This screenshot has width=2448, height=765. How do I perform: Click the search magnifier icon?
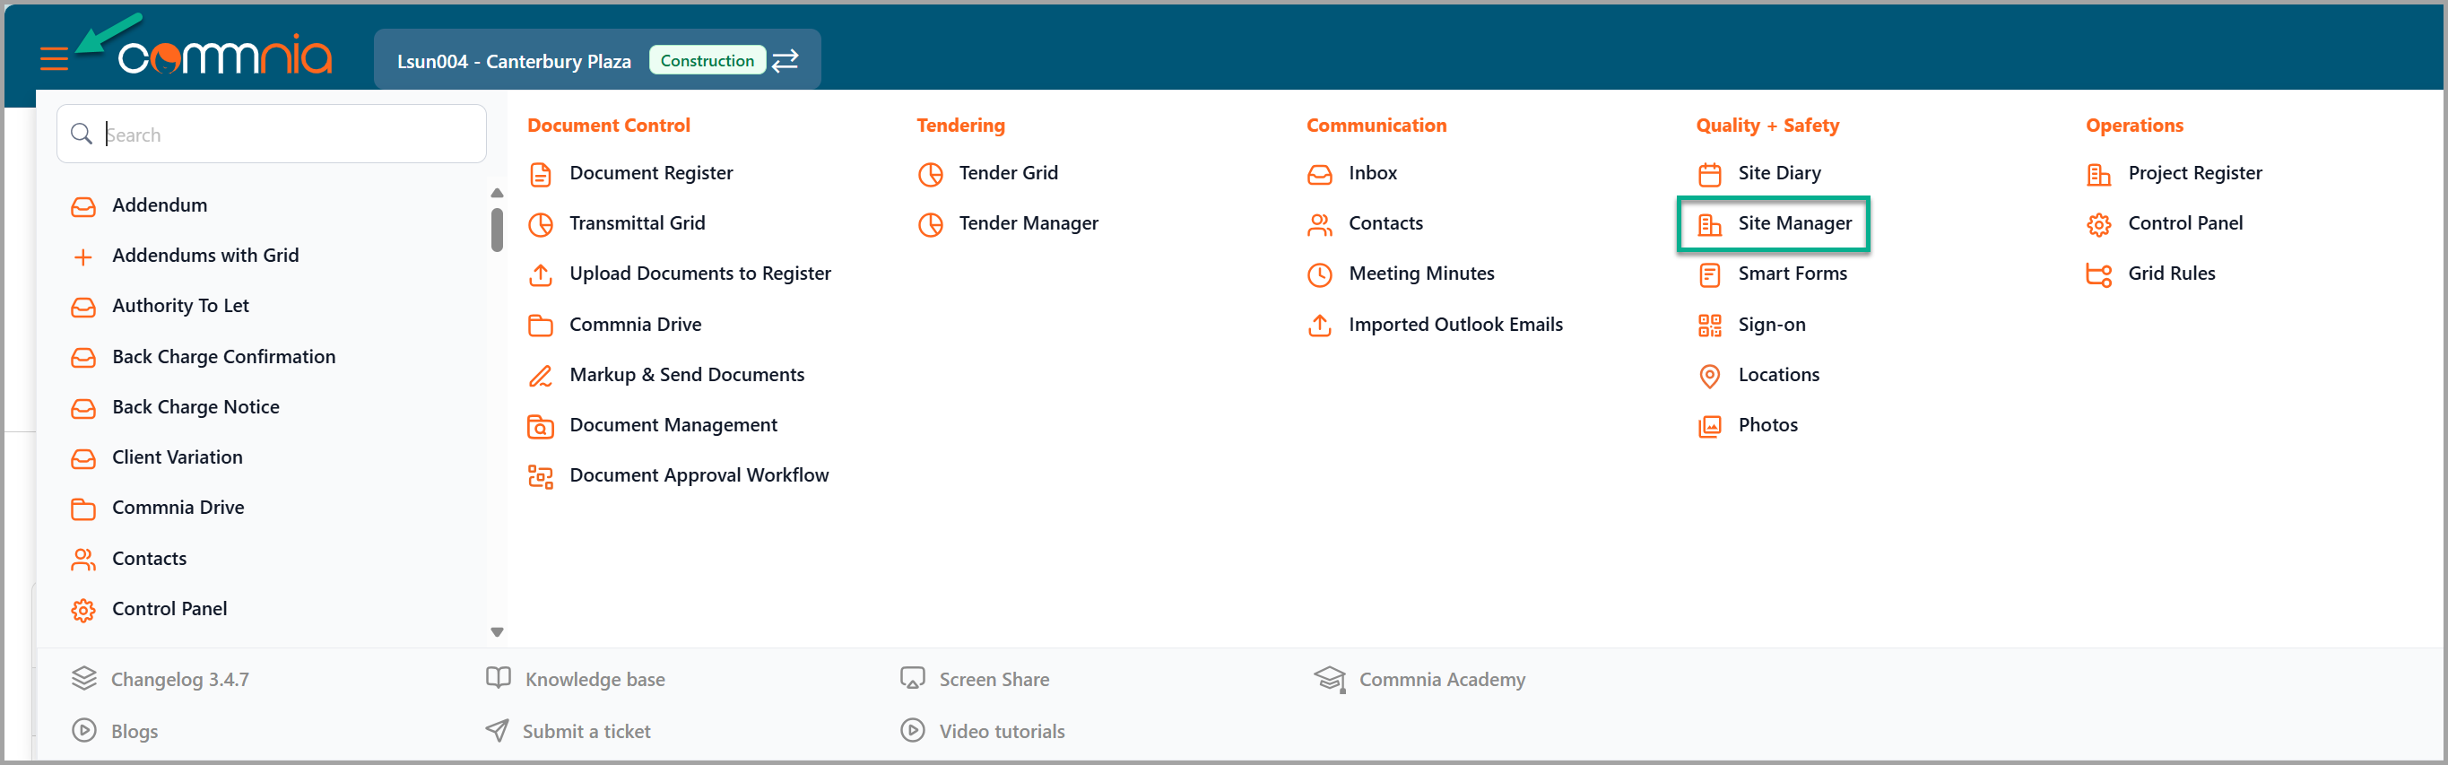coord(82,134)
